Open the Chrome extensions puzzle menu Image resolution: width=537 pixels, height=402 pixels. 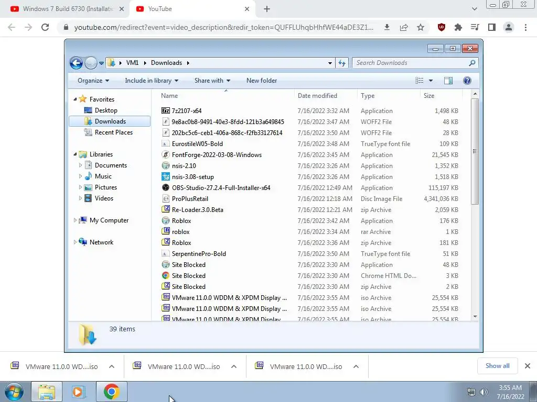(x=458, y=27)
